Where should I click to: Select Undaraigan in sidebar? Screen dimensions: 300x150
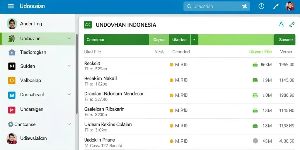[x=38, y=110]
